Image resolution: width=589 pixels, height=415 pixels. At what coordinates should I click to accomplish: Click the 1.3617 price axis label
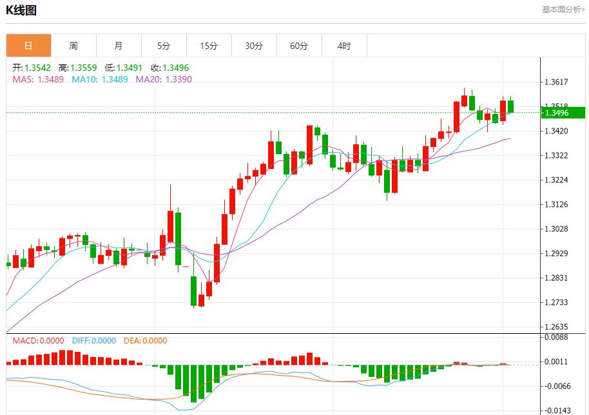[x=556, y=82]
